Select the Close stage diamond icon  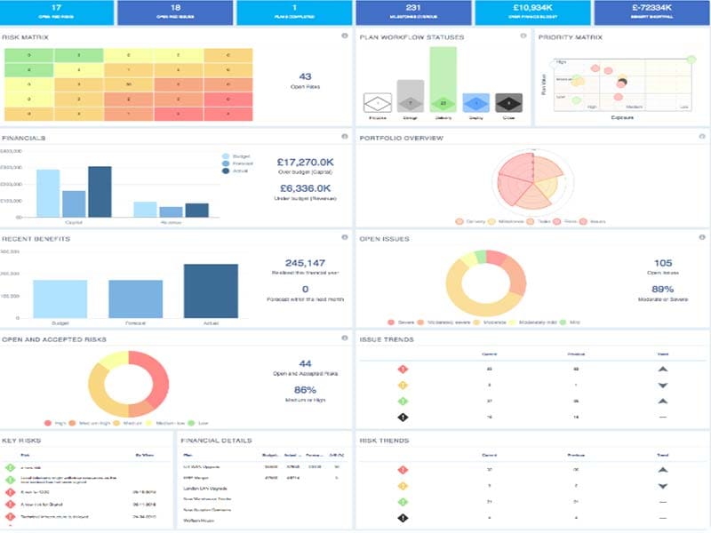point(508,103)
